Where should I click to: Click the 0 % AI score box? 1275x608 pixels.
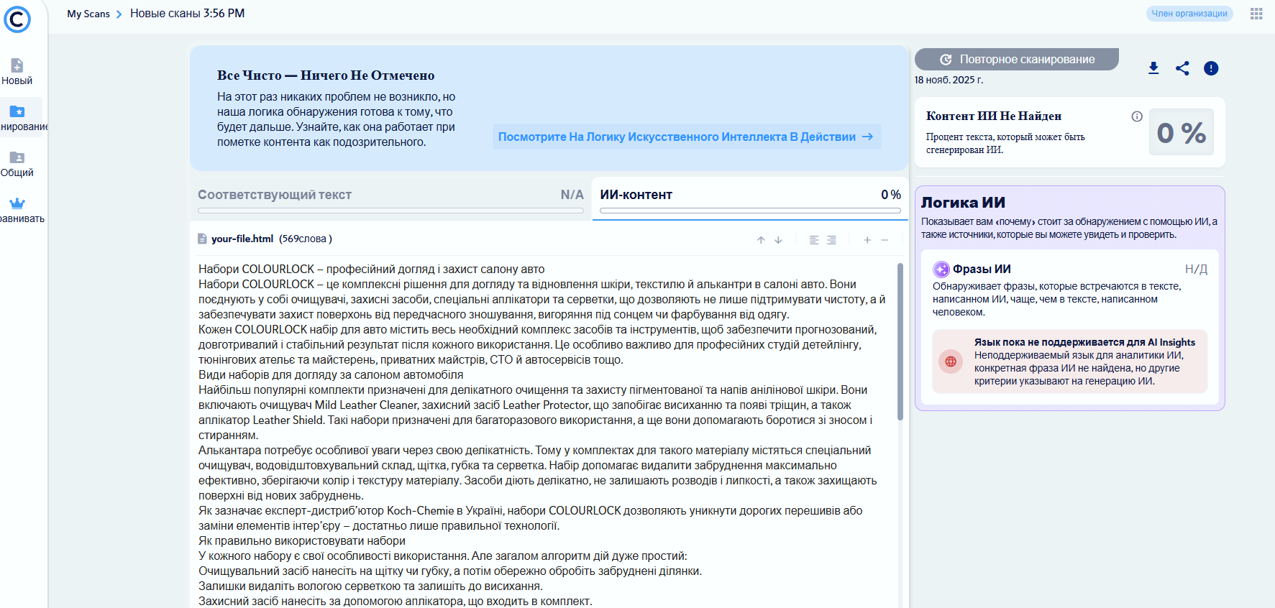(1182, 132)
